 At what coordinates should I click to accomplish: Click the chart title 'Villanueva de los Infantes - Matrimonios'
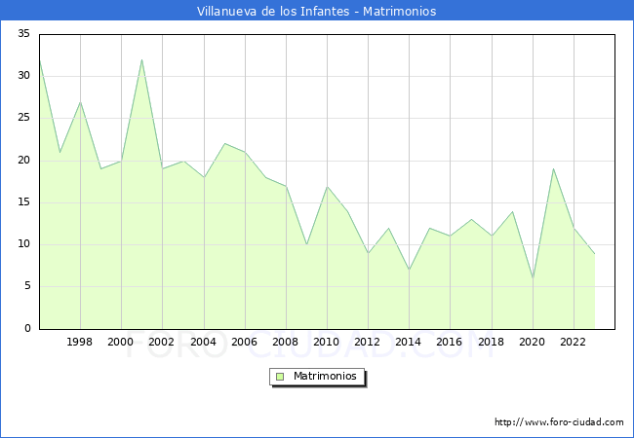coord(317,11)
